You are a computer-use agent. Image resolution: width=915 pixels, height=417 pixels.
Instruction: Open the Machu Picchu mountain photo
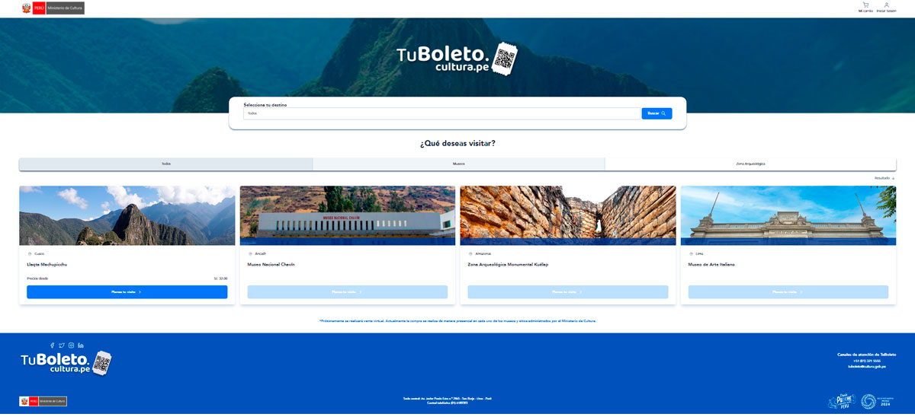coord(127,215)
